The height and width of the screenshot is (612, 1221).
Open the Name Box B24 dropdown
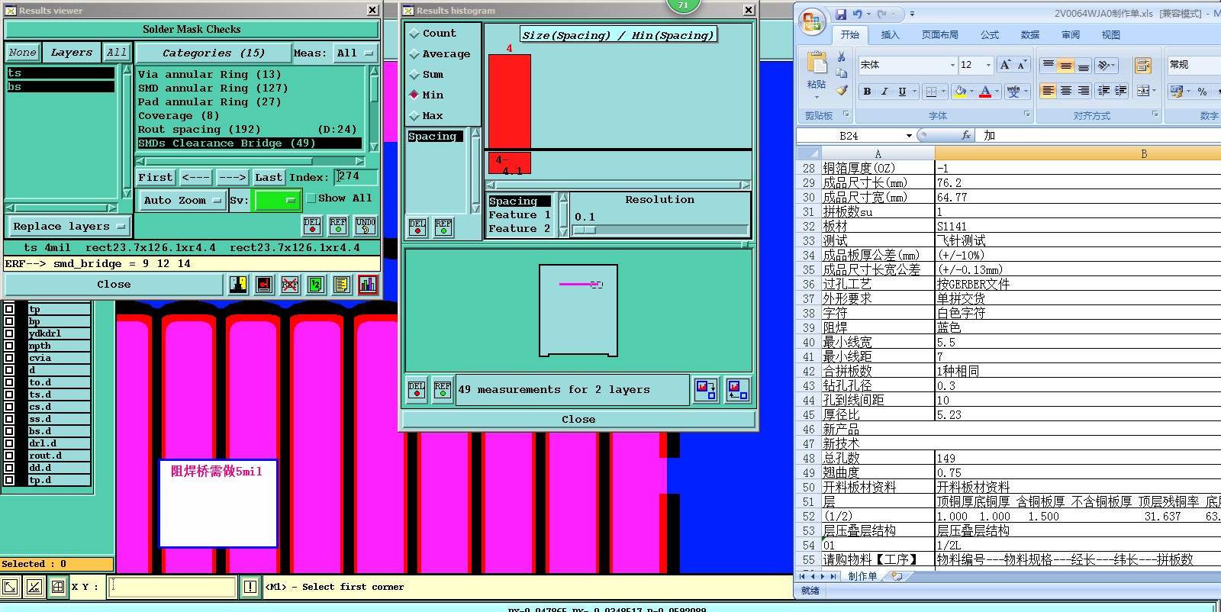click(x=909, y=136)
